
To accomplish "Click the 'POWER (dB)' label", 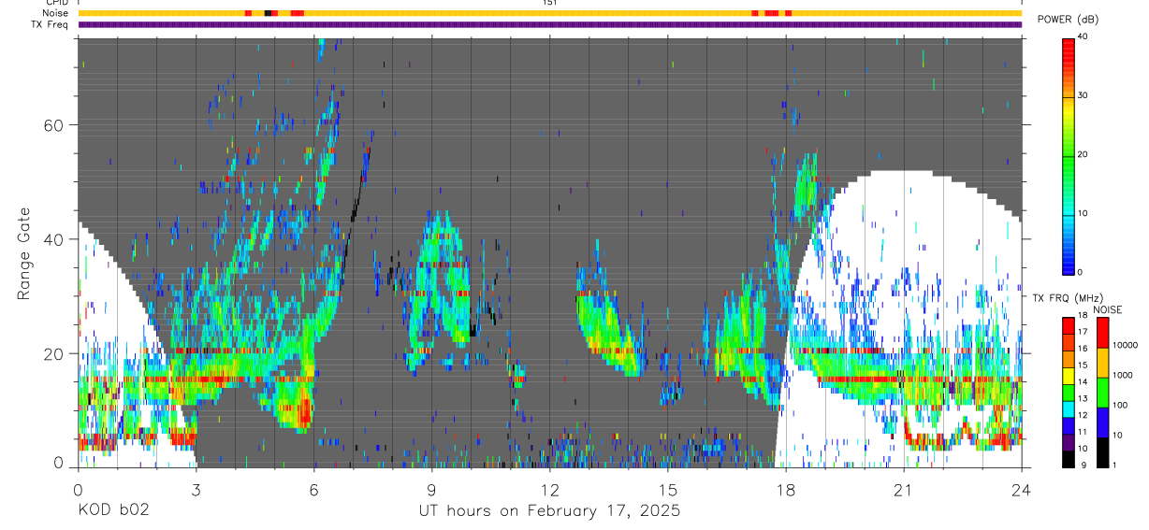I will pos(1069,20).
